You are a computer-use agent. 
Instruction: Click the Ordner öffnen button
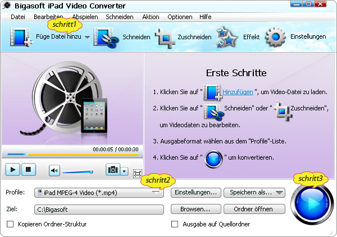click(x=254, y=209)
